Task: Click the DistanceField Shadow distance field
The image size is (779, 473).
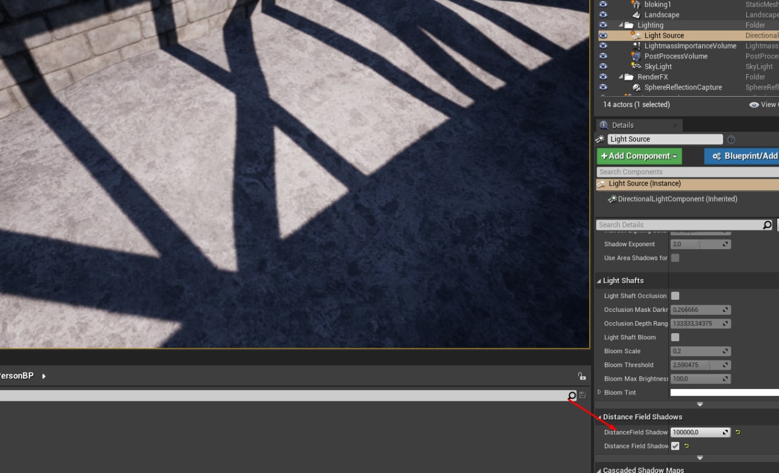Action: pos(700,432)
